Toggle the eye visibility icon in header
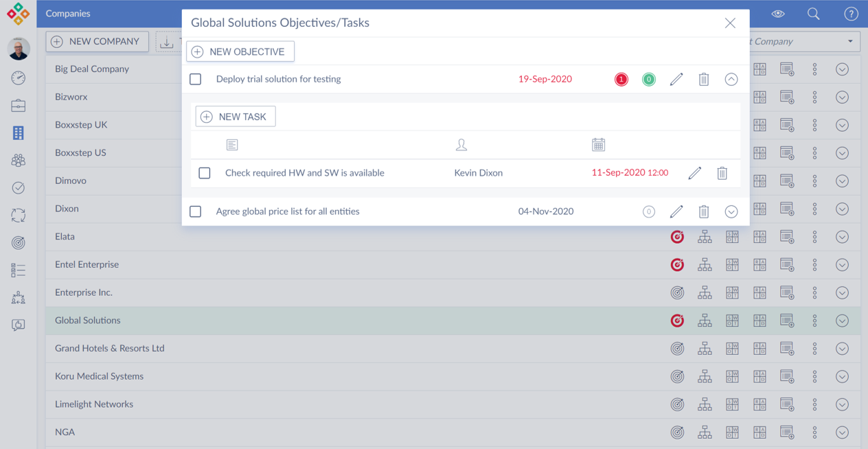The width and height of the screenshot is (868, 449). [x=778, y=14]
